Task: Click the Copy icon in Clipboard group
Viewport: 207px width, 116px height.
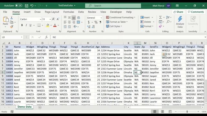Action: pyautogui.click(x=12, y=22)
